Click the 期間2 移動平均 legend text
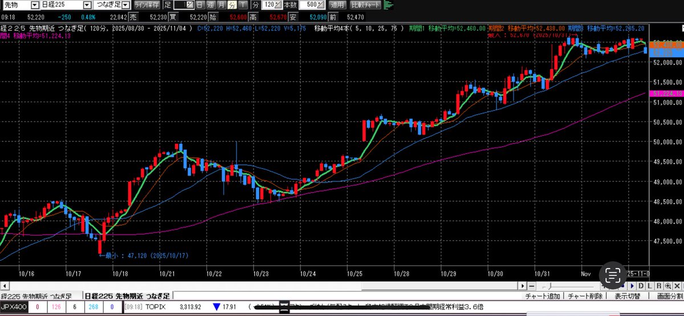This screenshot has height=316, width=684. coord(527,28)
